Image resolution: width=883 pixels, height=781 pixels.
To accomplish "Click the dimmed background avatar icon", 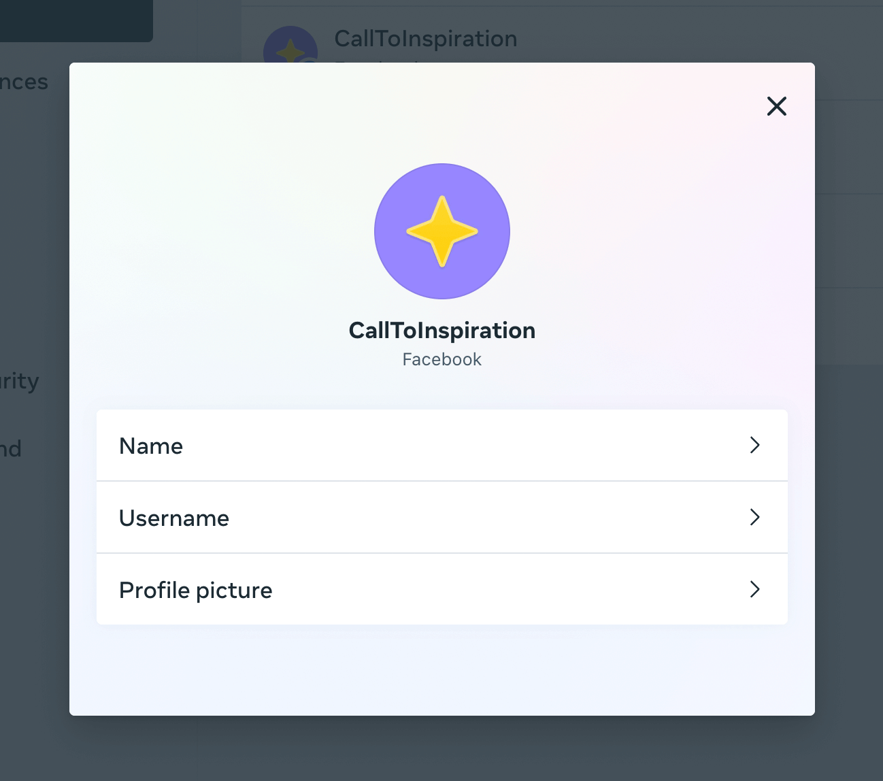I will coord(290,46).
